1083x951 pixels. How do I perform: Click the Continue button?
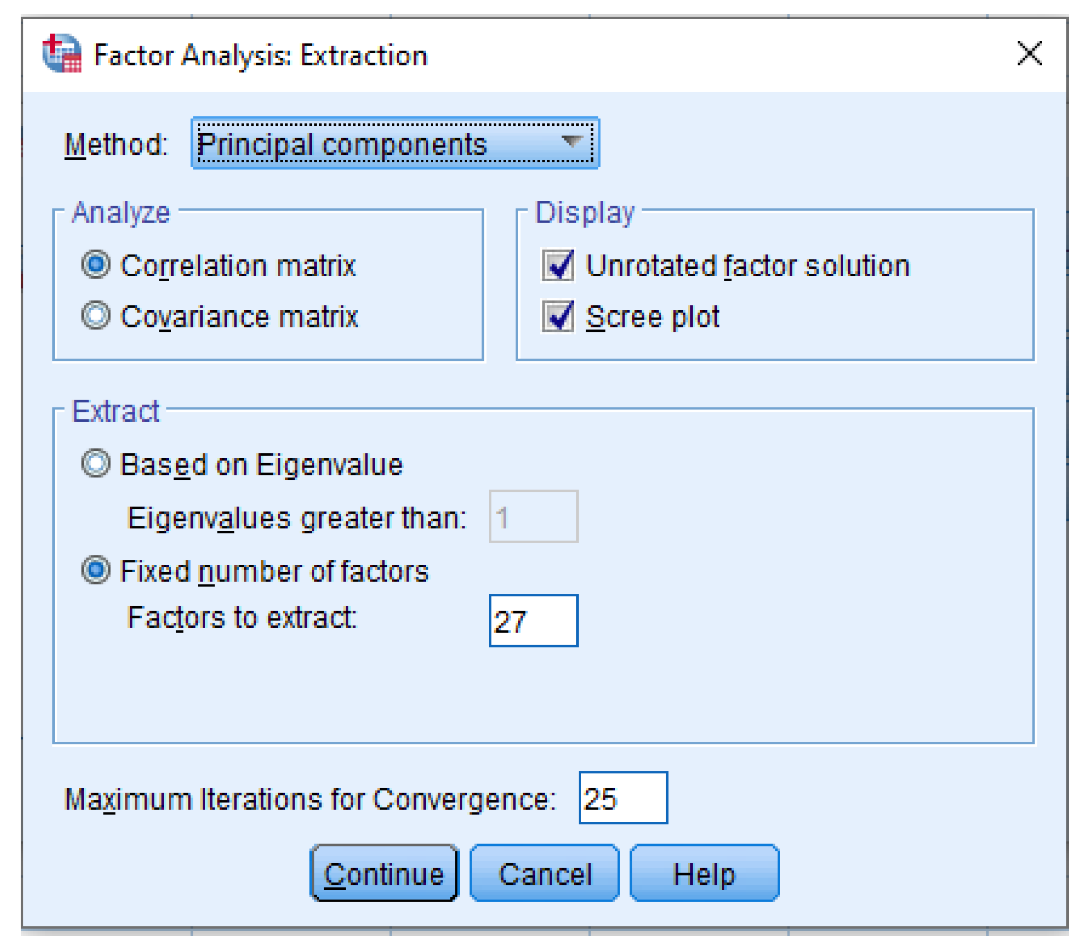coord(384,873)
